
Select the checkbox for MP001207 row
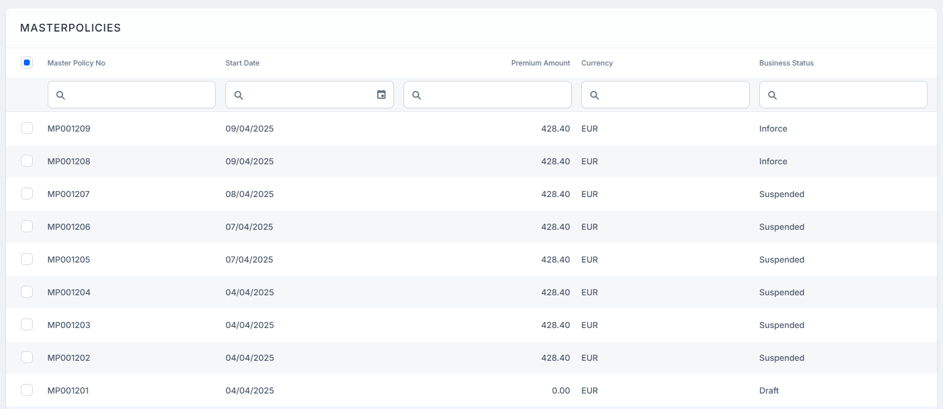coord(27,193)
